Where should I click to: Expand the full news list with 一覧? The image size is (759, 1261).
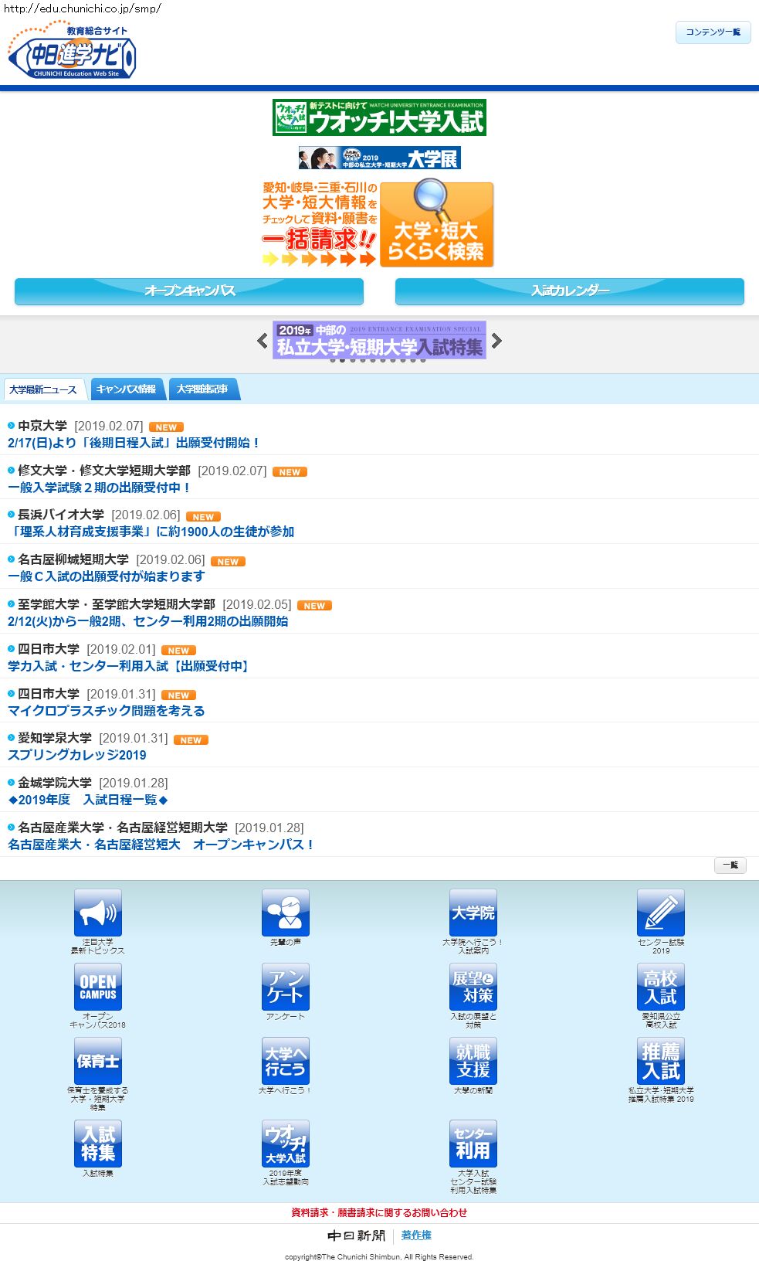730,865
